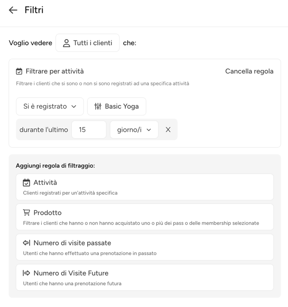Viewport: 288px width, 307px height.
Task: Add the Numero di Visite Future rule
Action: pyautogui.click(x=144, y=277)
